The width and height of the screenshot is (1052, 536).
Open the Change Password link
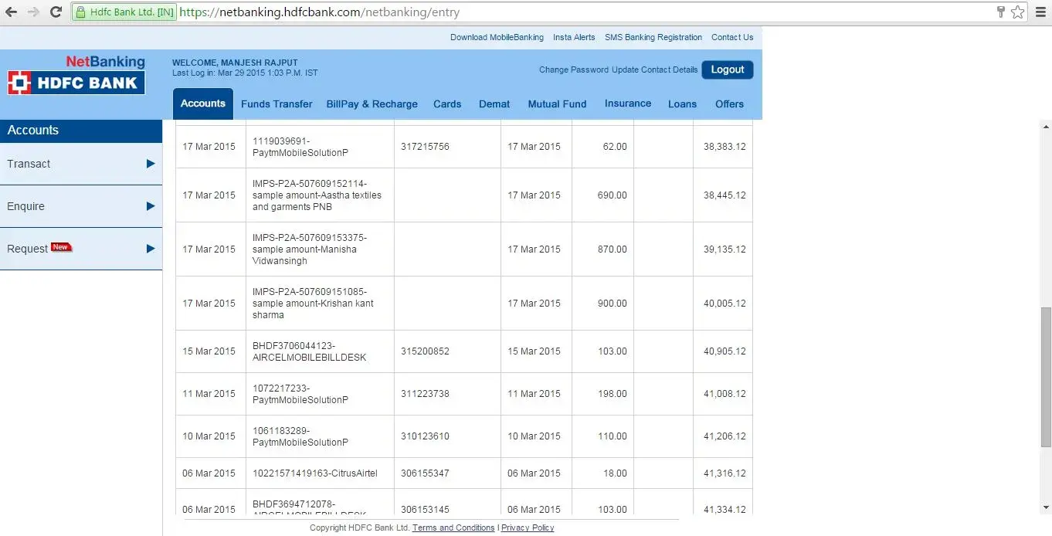click(573, 70)
